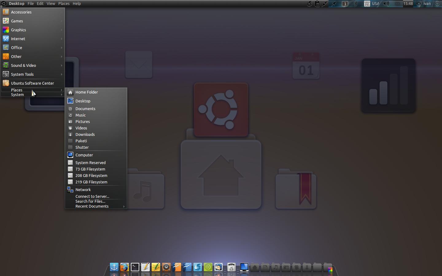Open the Edit menu in the top bar
442x276 pixels.
tap(40, 4)
